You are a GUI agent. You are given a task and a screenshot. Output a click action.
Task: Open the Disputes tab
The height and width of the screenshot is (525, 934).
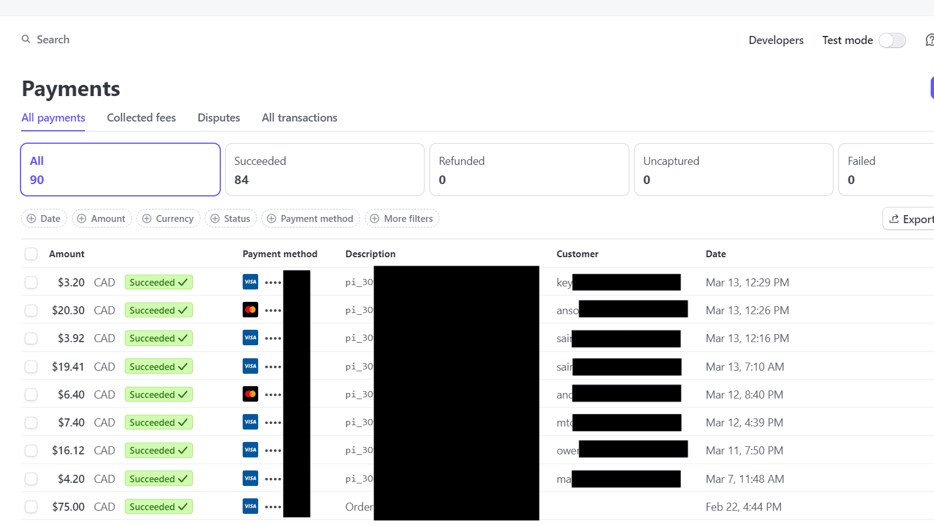(219, 118)
